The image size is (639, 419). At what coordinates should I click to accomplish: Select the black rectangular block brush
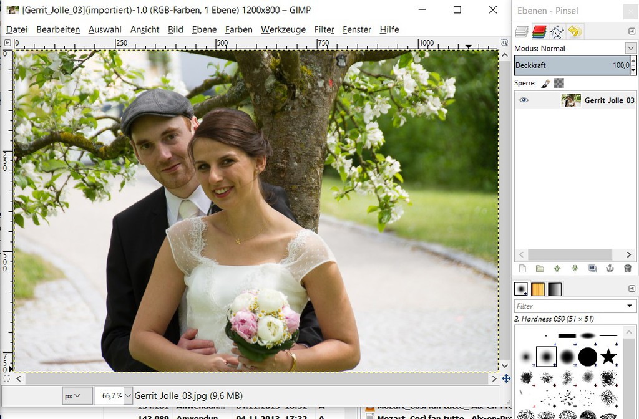coord(567,336)
